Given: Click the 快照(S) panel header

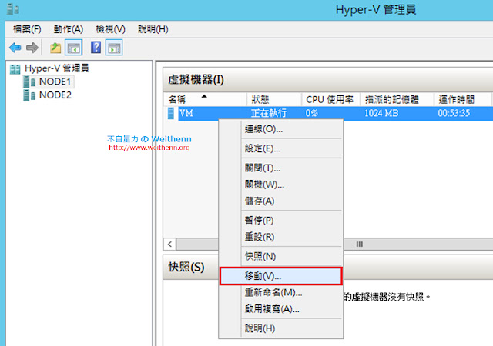Looking at the screenshot, I should [x=186, y=268].
